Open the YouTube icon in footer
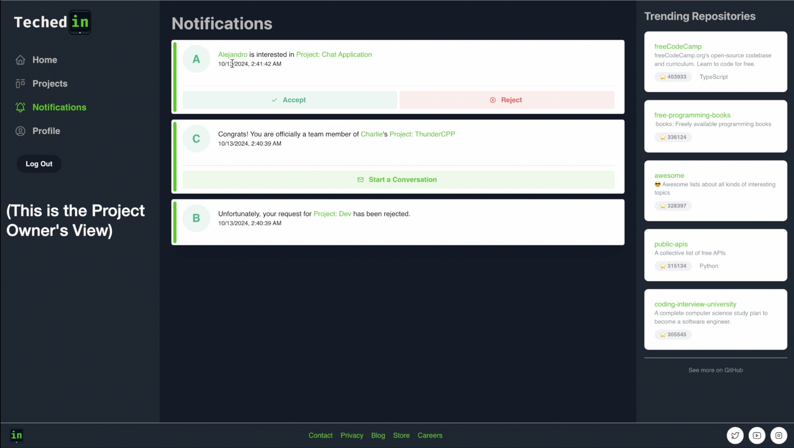 tap(757, 435)
